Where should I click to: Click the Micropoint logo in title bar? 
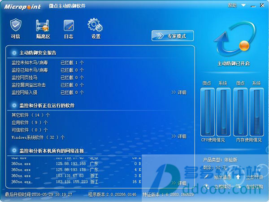22,7
